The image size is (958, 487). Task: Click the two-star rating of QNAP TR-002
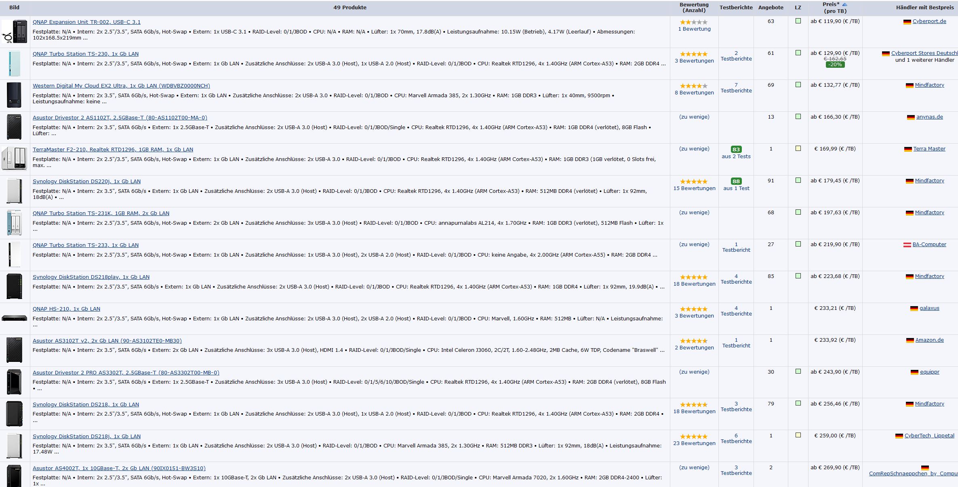click(x=693, y=22)
